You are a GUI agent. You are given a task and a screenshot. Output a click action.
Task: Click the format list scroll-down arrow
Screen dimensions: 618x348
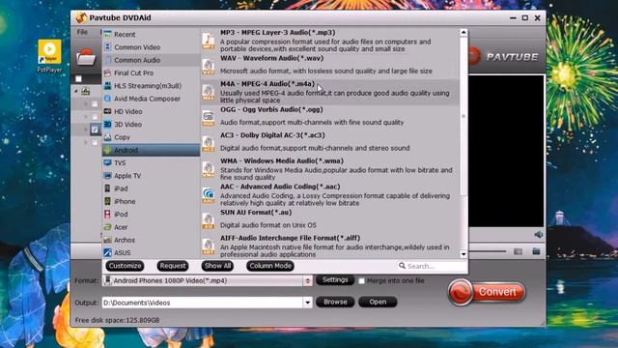coord(463,254)
